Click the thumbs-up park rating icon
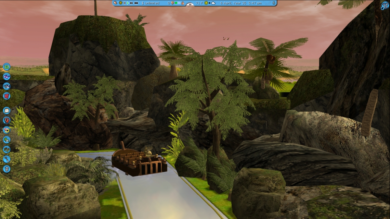Image resolution: width=390 pixels, height=219 pixels. (183, 3)
